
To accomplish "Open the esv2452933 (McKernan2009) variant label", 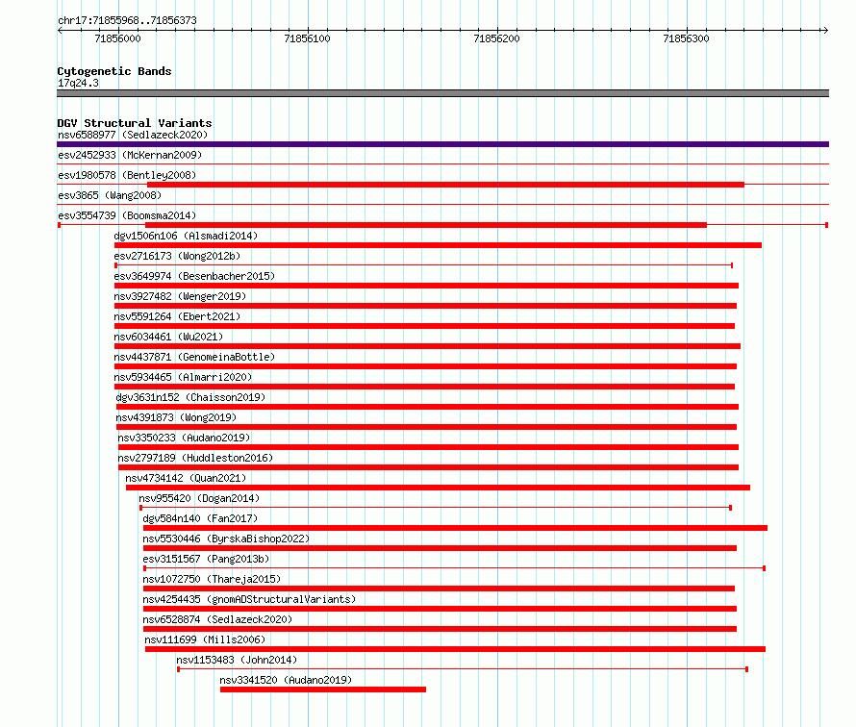I will [x=130, y=155].
